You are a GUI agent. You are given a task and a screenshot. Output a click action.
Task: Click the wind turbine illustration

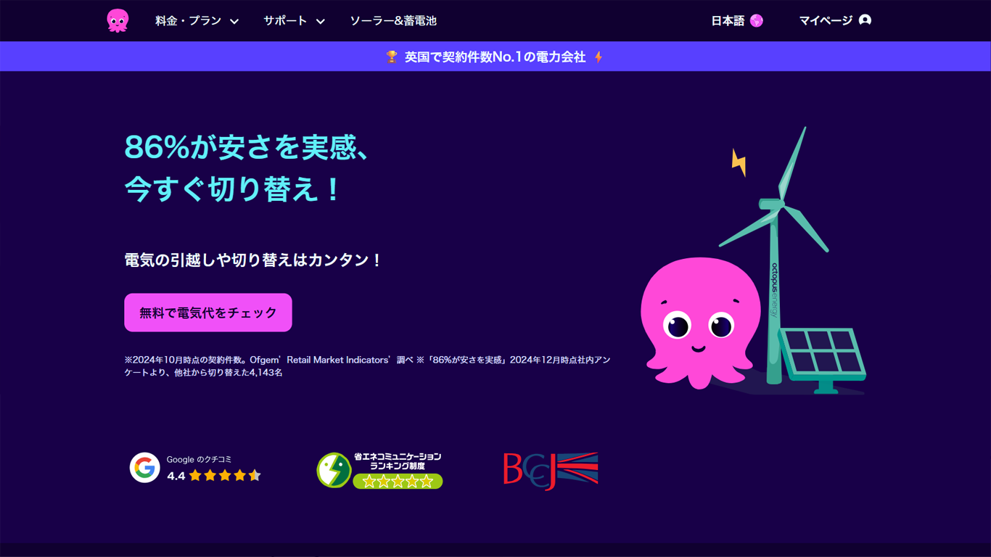[x=774, y=254]
